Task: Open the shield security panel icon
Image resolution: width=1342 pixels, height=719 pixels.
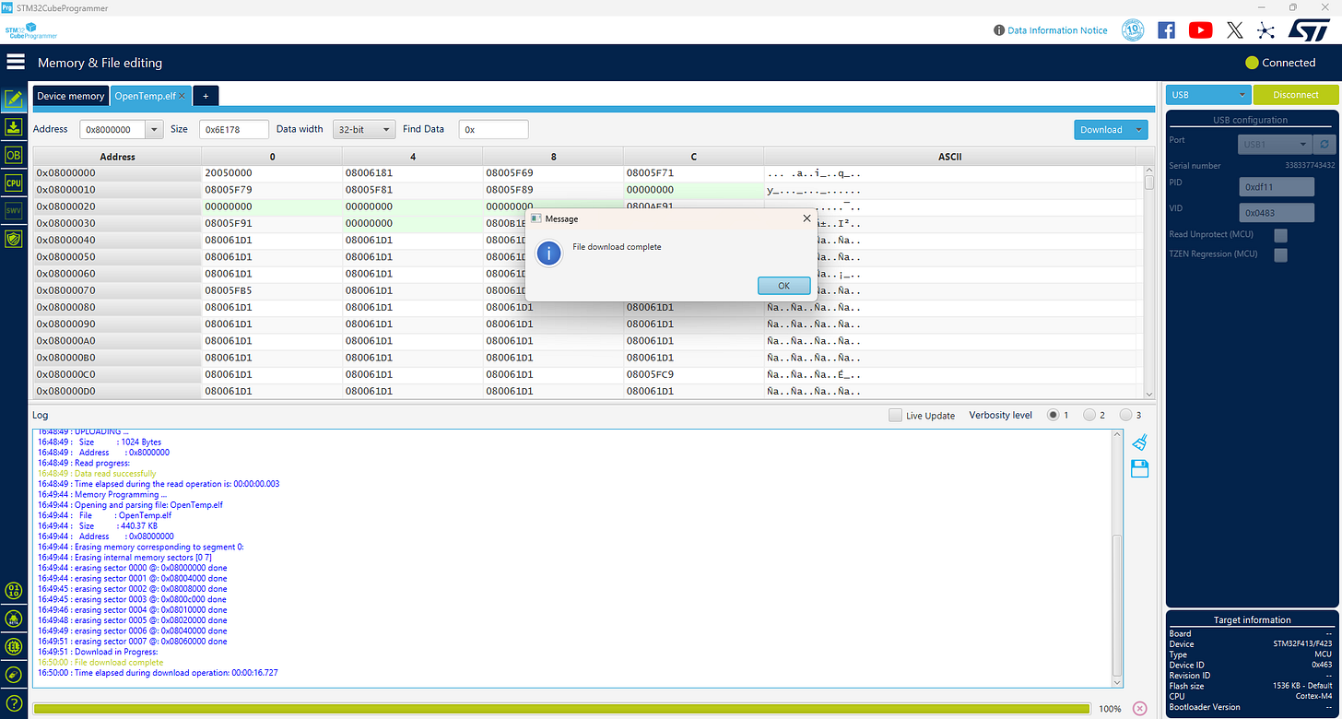Action: pos(14,239)
